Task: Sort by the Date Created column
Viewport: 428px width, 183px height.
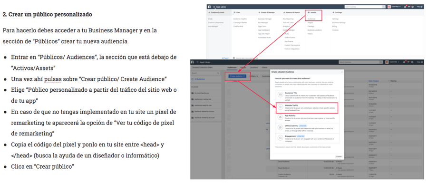Action: [374, 81]
